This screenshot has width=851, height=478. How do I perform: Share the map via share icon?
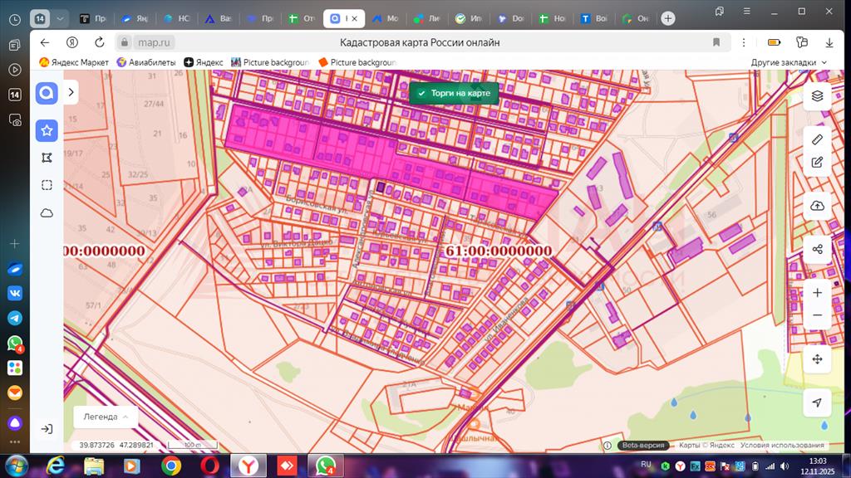(817, 249)
